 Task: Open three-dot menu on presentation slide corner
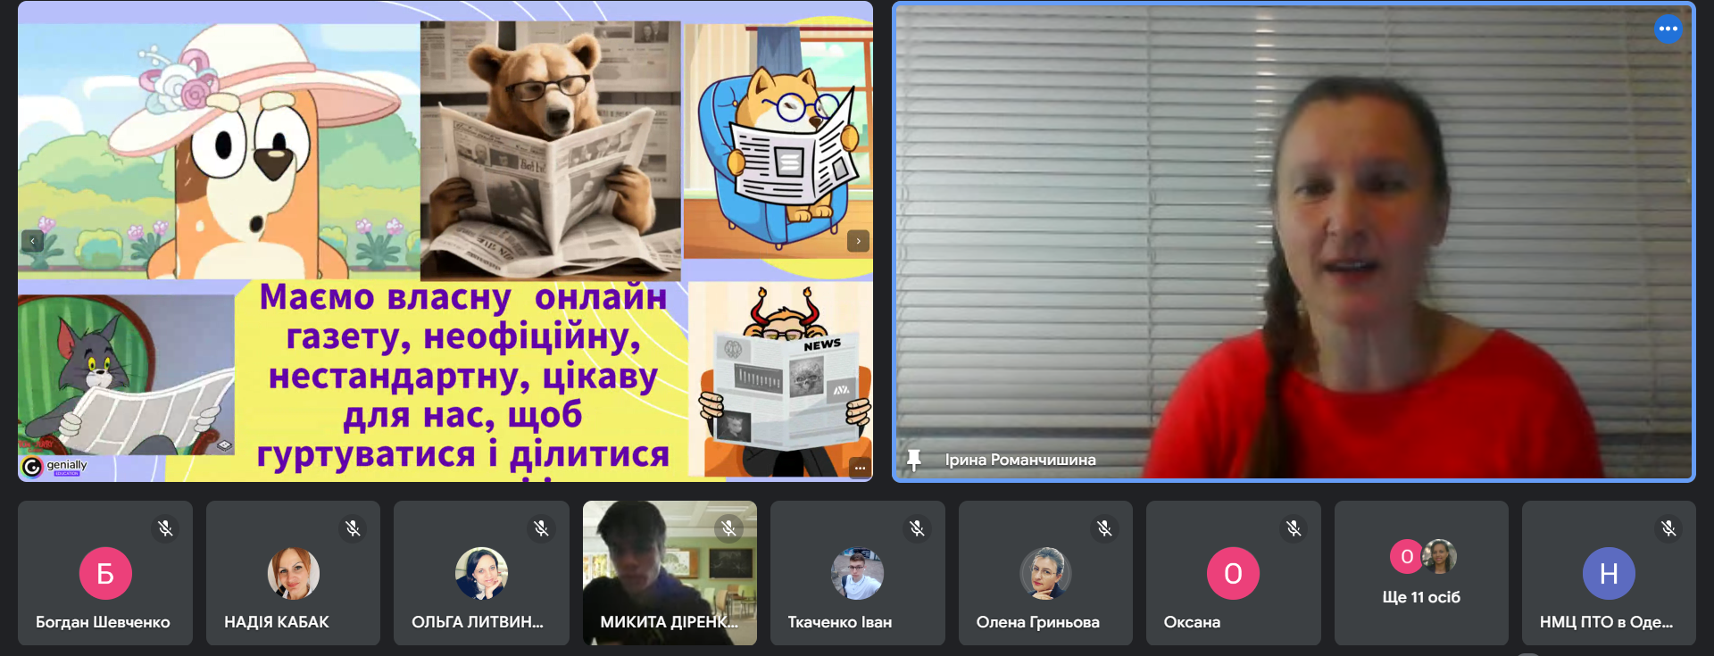tap(860, 468)
